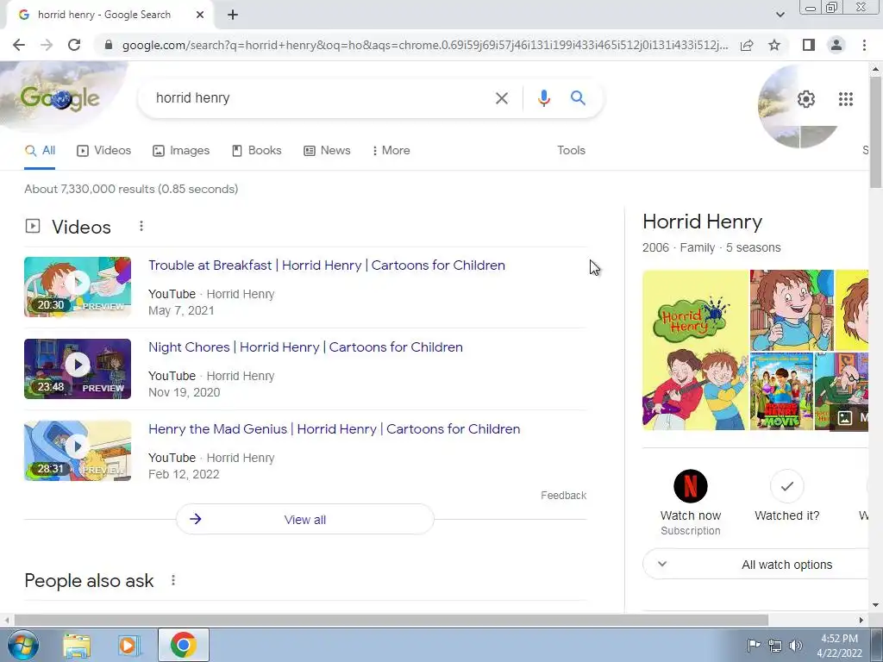Open Chrome profile avatar menu
883x662 pixels.
pyautogui.click(x=836, y=45)
